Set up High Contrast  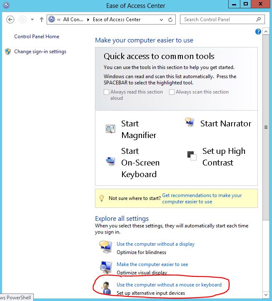point(224,157)
